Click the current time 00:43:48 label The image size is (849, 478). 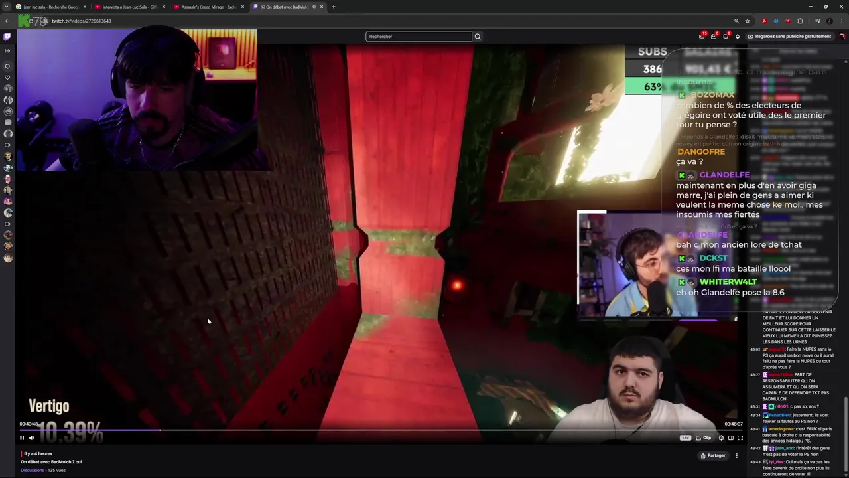[29, 424]
